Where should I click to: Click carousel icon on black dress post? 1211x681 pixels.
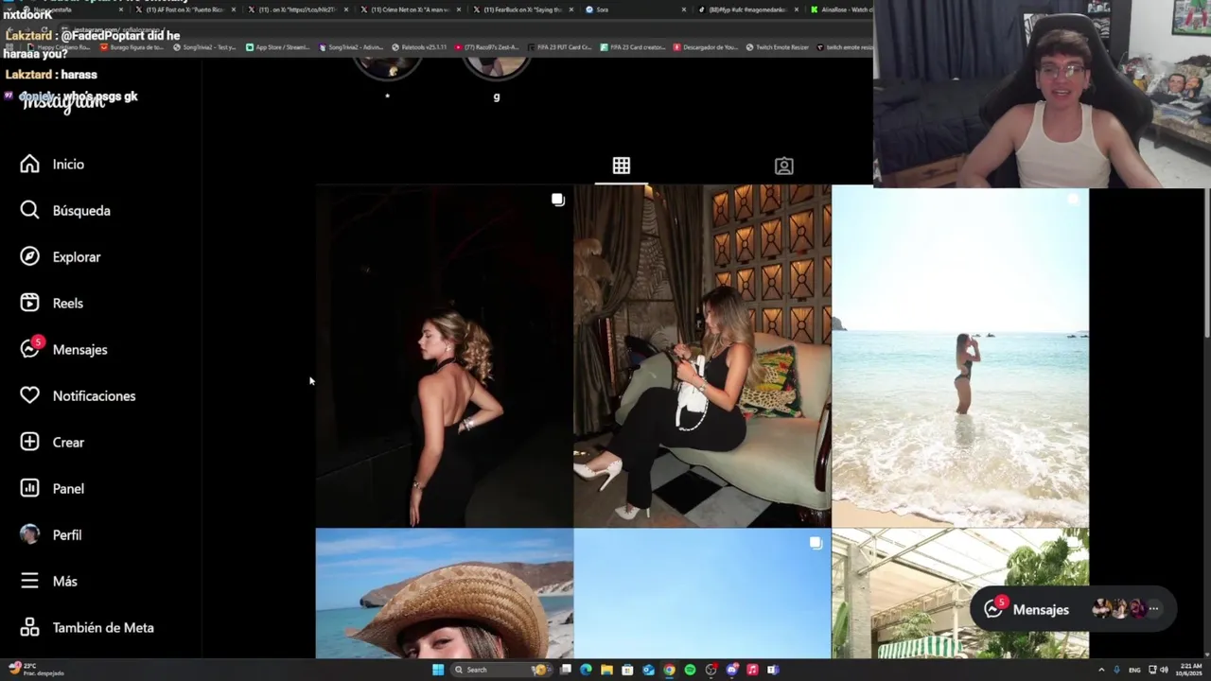click(x=558, y=200)
